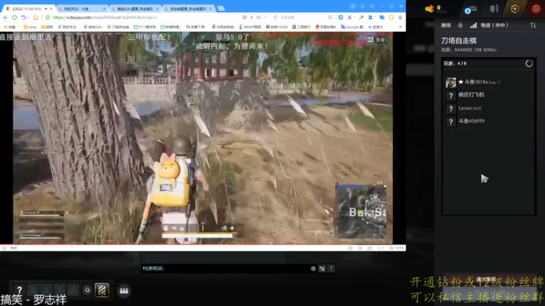Click the red power quit icon
This screenshot has width=545, height=306.
click(535, 9)
